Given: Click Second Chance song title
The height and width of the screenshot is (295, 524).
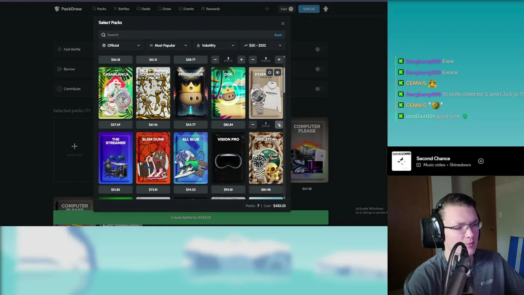Looking at the screenshot, I should pos(433,159).
